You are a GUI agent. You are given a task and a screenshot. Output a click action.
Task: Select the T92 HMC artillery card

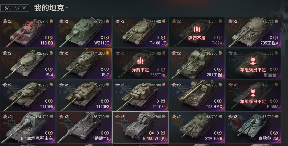pos(197,95)
